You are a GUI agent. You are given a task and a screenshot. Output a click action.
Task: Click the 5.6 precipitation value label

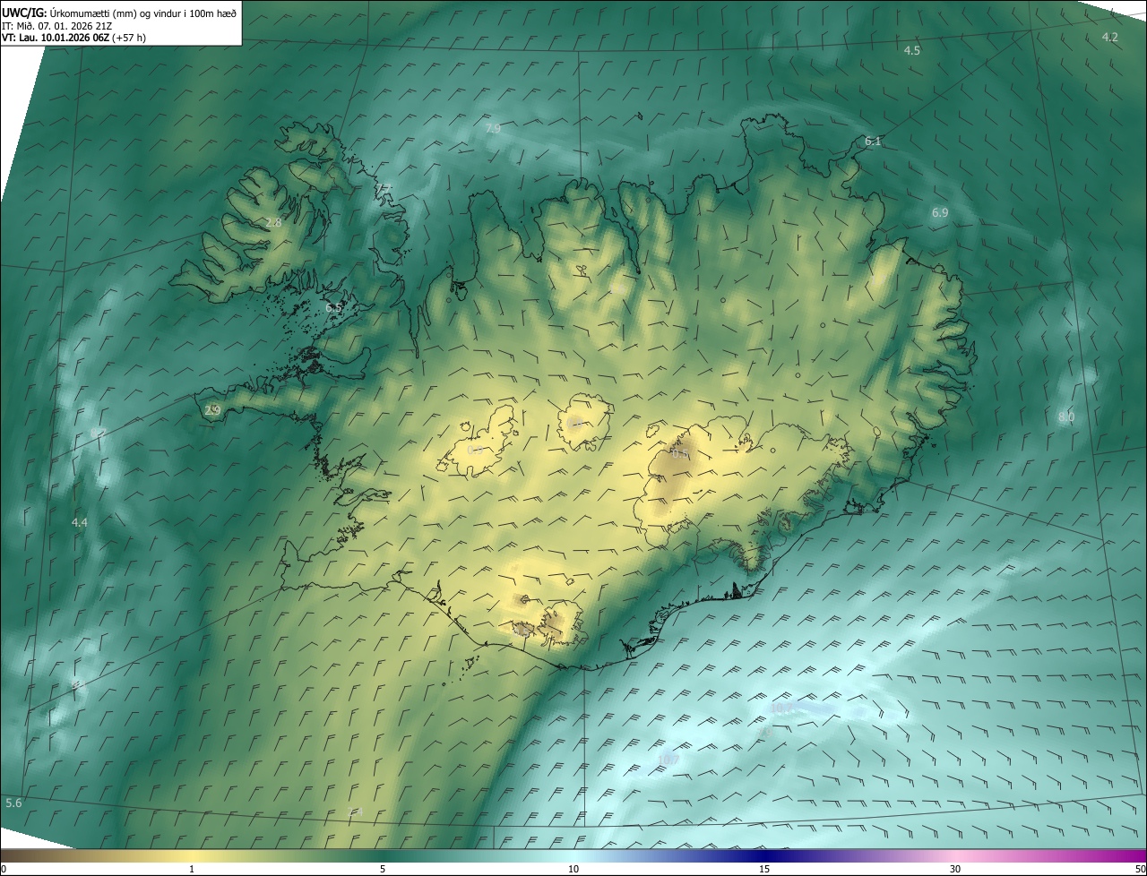(x=13, y=803)
